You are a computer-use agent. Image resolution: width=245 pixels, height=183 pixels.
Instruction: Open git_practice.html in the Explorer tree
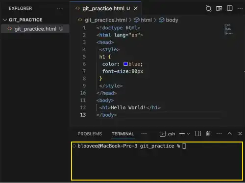pyautogui.click(x=35, y=29)
